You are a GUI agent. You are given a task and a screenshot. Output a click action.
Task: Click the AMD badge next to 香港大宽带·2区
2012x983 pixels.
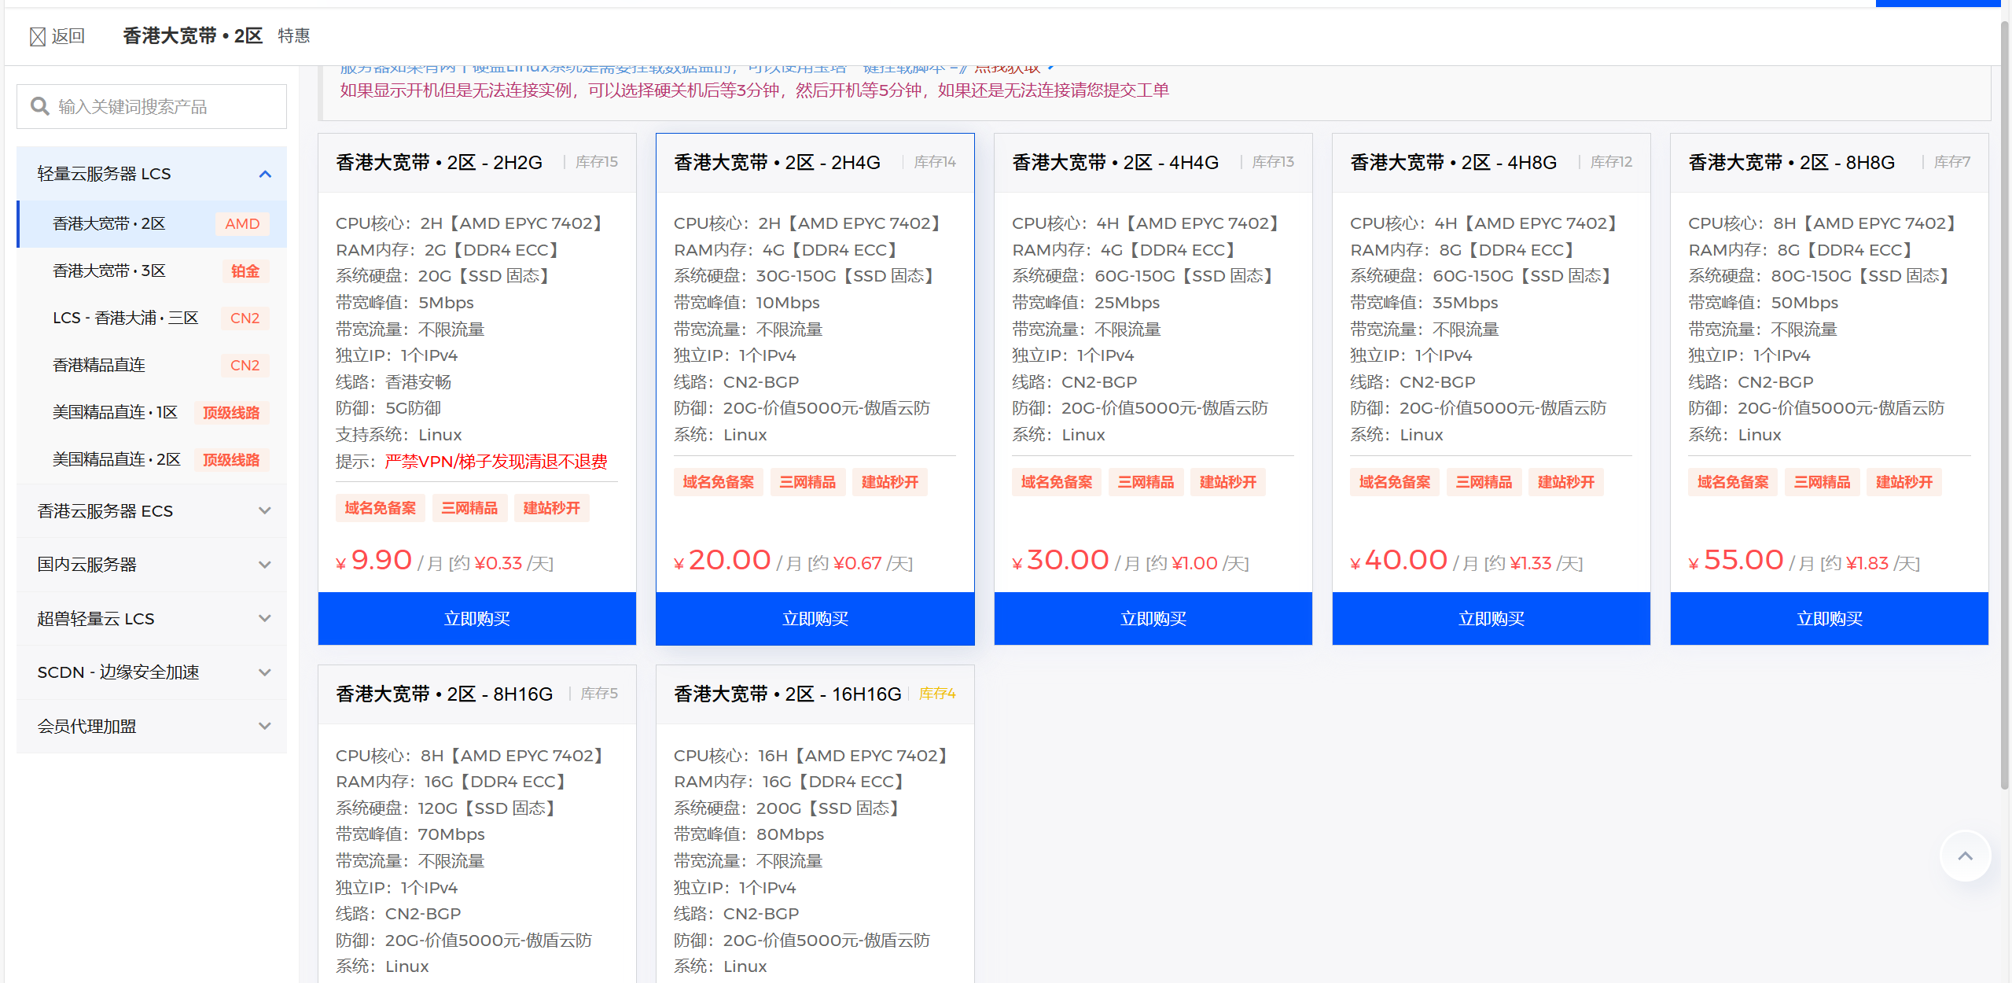[x=242, y=223]
